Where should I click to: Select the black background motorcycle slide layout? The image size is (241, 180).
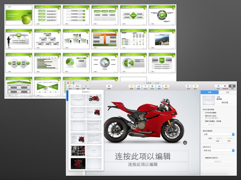(x=78, y=163)
